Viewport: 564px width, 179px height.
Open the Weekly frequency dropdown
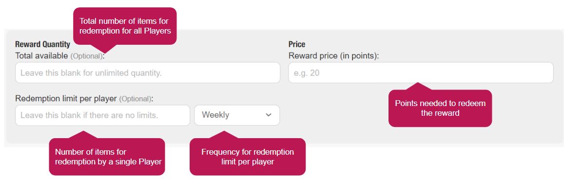point(237,115)
